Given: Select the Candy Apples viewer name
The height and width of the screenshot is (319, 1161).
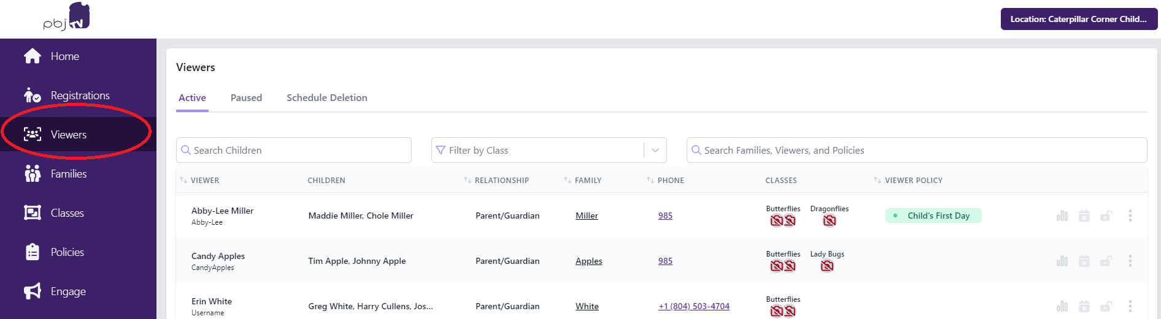Looking at the screenshot, I should [218, 256].
